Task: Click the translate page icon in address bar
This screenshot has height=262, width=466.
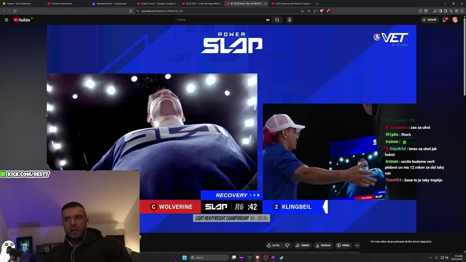Action: (309, 11)
